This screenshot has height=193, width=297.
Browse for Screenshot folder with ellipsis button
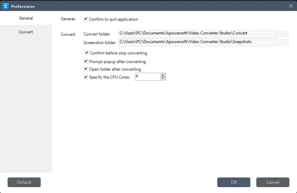pyautogui.click(x=282, y=43)
